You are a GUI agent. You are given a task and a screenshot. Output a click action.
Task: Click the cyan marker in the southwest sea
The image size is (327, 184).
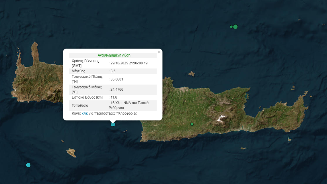28,165
